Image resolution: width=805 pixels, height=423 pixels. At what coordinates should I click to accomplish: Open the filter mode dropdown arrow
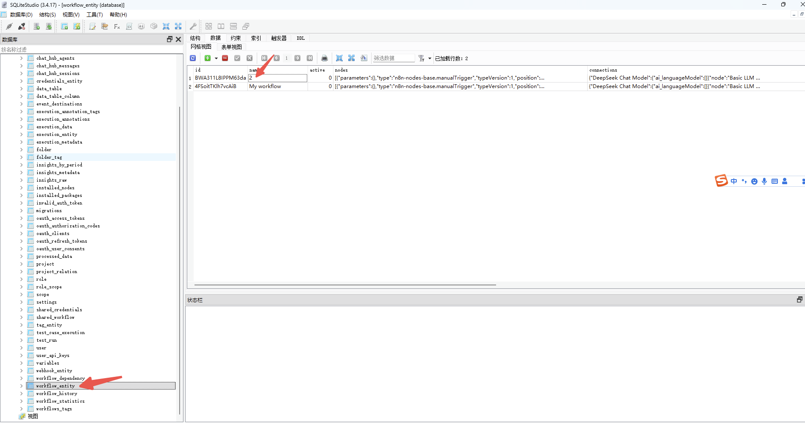pyautogui.click(x=430, y=58)
